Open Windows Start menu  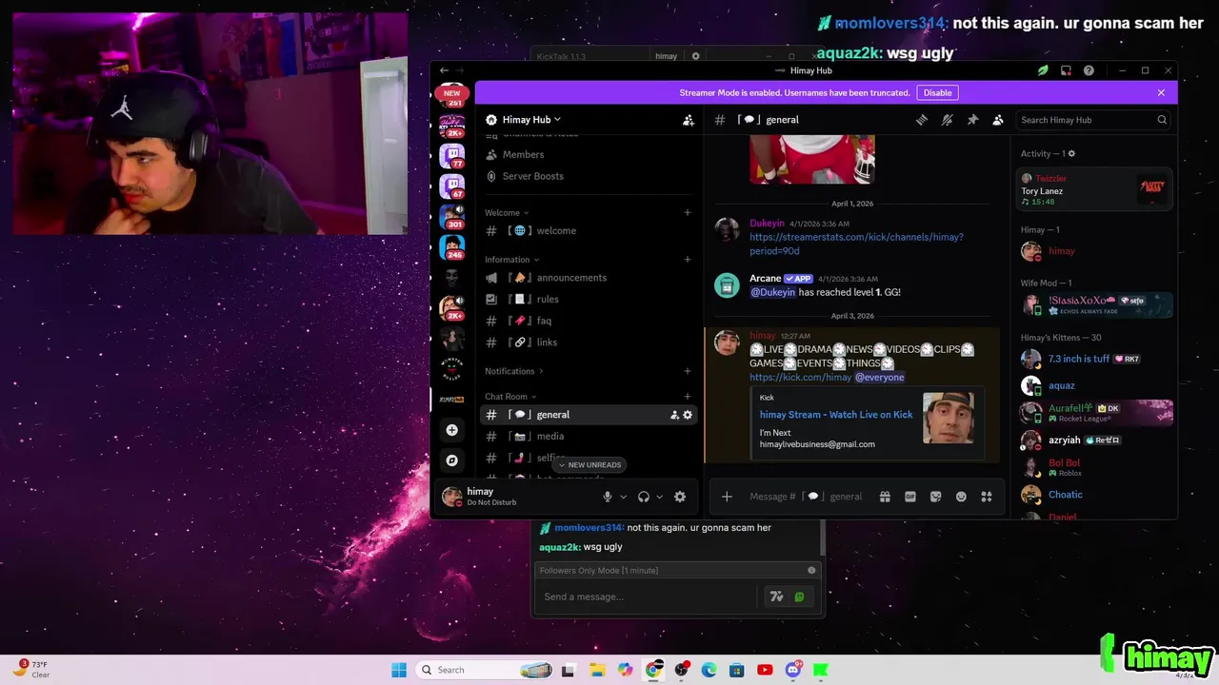point(399,670)
